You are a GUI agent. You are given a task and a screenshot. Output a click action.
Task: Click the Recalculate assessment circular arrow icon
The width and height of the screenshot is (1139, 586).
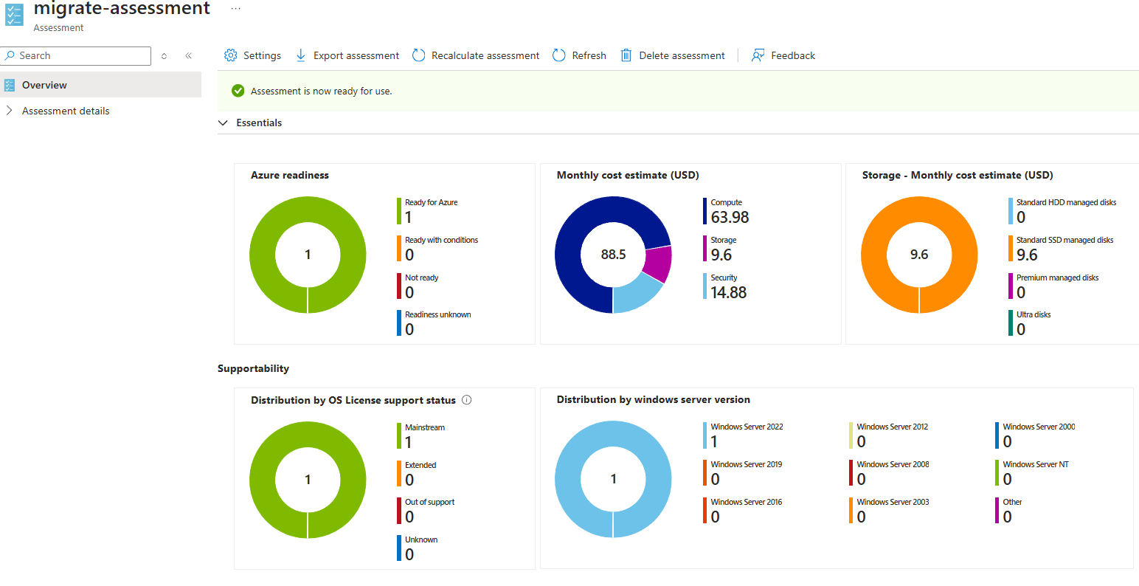coord(418,55)
